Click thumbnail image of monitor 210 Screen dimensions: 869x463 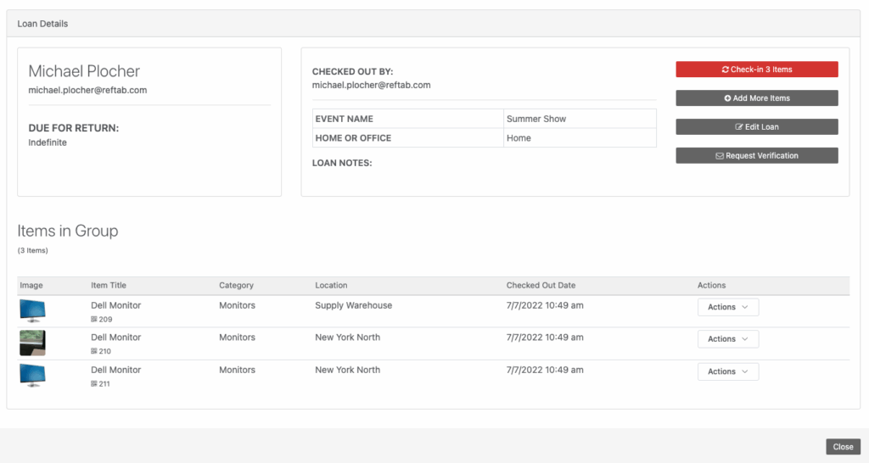[32, 343]
